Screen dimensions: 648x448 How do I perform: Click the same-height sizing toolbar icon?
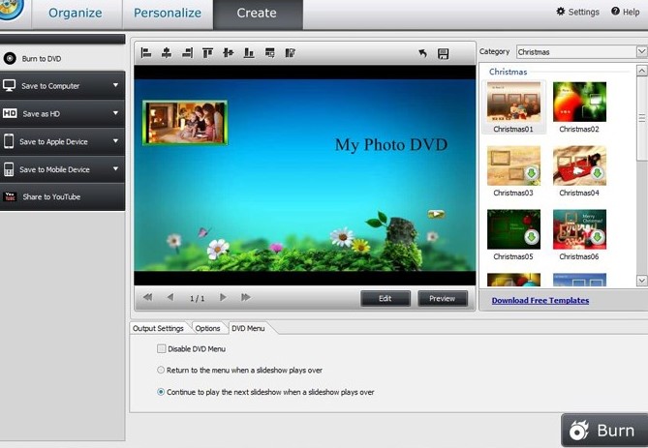click(291, 53)
